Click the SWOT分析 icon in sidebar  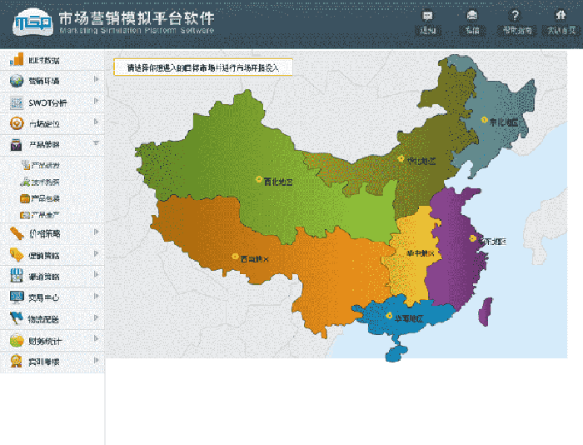click(16, 102)
